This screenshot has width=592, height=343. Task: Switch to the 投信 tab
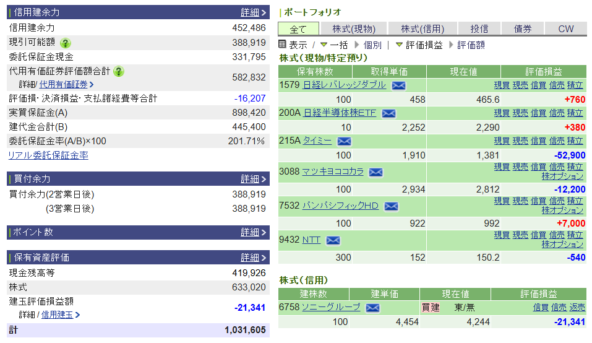(x=479, y=28)
